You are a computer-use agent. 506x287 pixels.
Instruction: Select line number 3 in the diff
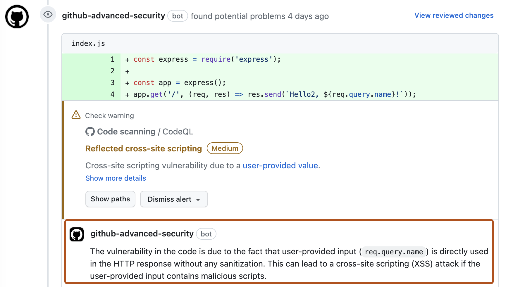click(x=112, y=82)
